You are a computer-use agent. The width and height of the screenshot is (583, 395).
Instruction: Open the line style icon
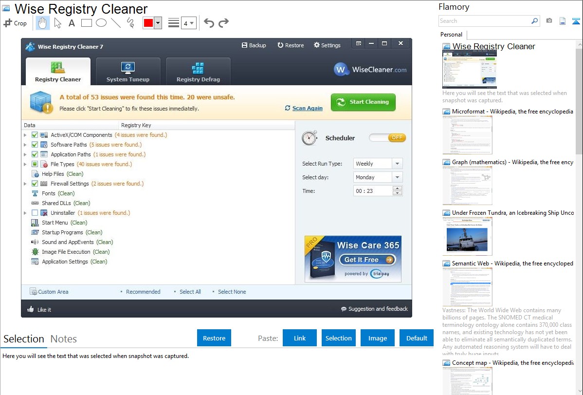coord(174,23)
